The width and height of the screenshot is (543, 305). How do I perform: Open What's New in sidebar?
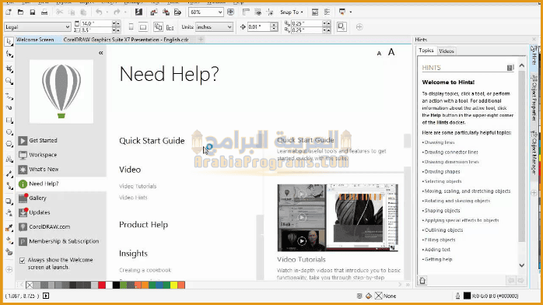click(x=44, y=170)
